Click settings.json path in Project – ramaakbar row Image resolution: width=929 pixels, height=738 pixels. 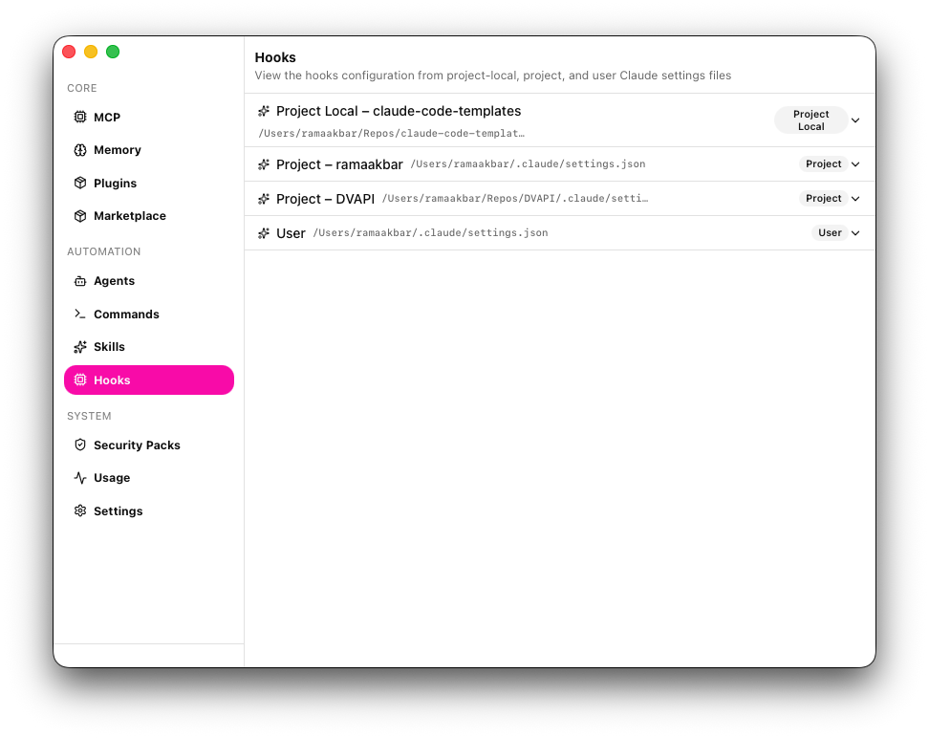pos(528,164)
